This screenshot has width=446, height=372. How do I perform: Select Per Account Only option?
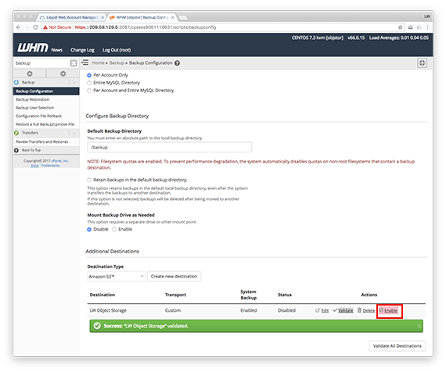coord(89,75)
